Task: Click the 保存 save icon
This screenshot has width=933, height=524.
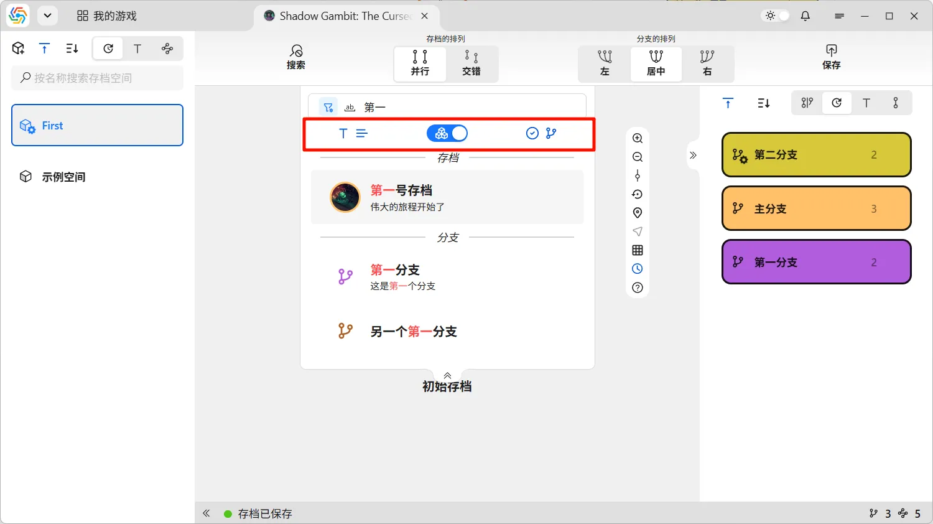Action: pyautogui.click(x=831, y=57)
